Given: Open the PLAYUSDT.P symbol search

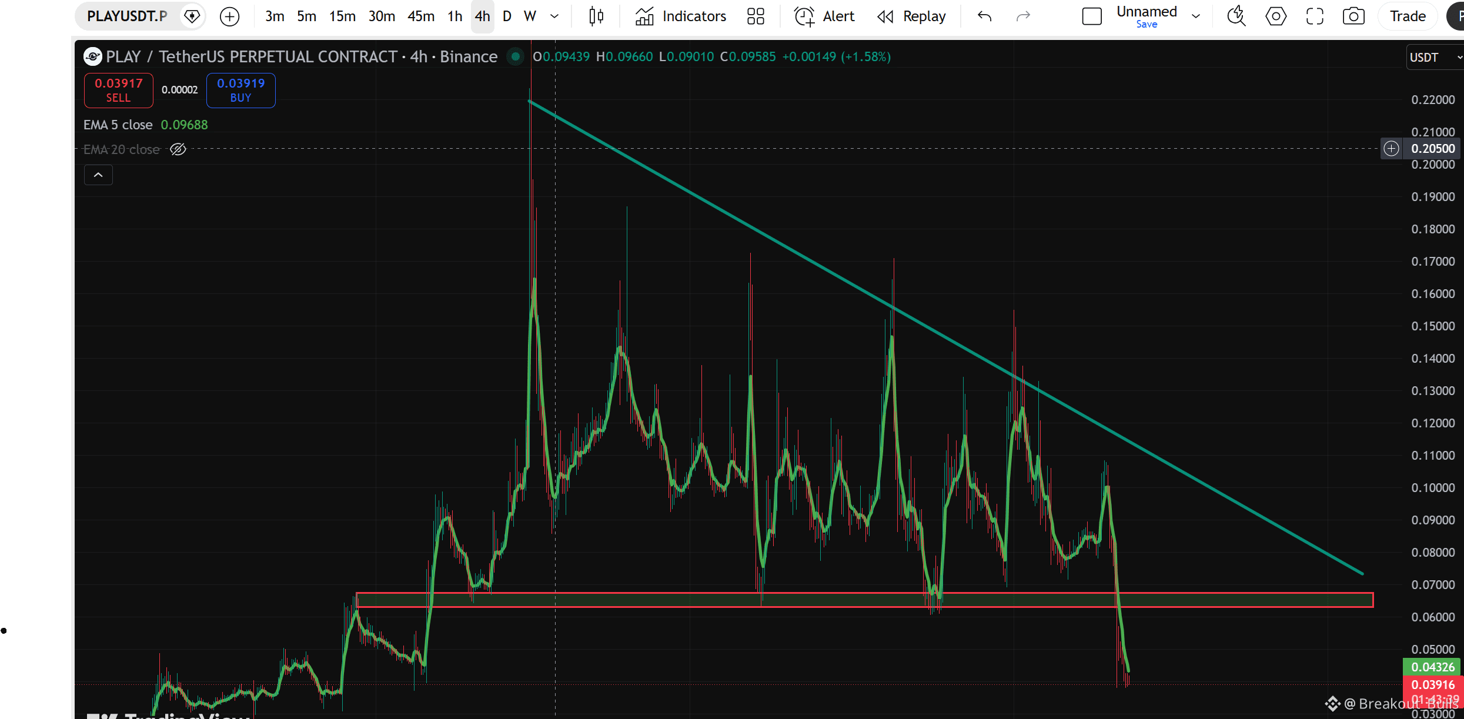Looking at the screenshot, I should click(x=127, y=16).
